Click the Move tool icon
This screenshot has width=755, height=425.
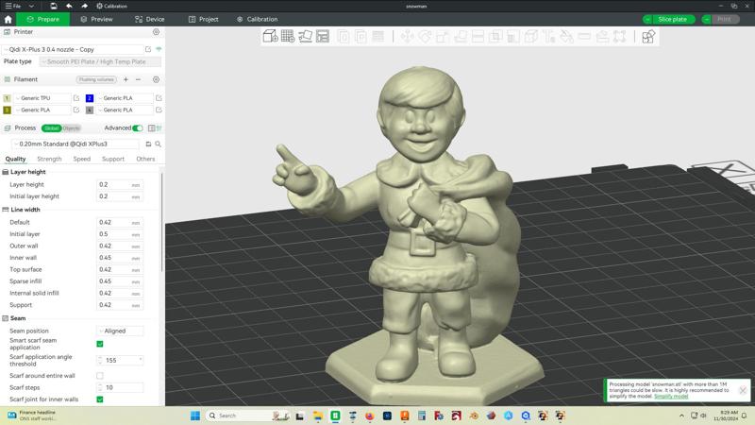point(407,36)
